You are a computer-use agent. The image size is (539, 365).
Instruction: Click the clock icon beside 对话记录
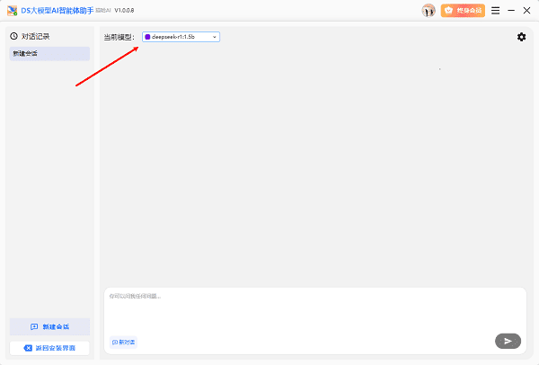13,37
